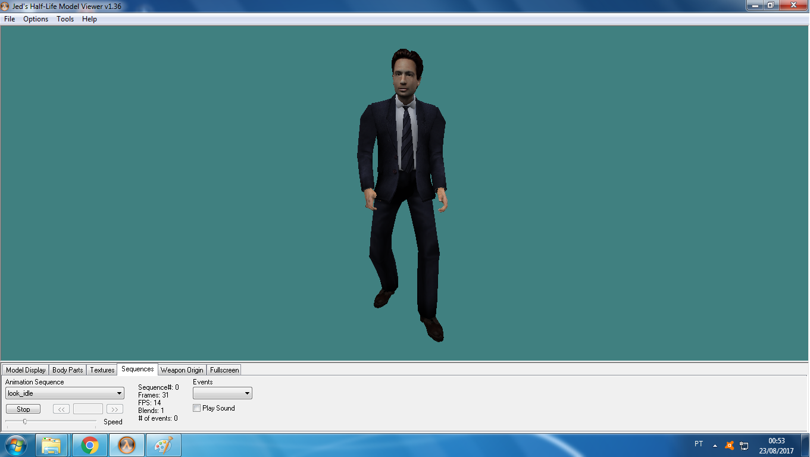The height and width of the screenshot is (457, 810).
Task: Minimize the Model Viewer window
Action: click(755, 5)
